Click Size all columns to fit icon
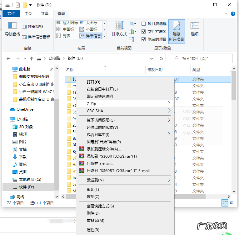The height and width of the screenshot is (235, 239). [x=131, y=39]
